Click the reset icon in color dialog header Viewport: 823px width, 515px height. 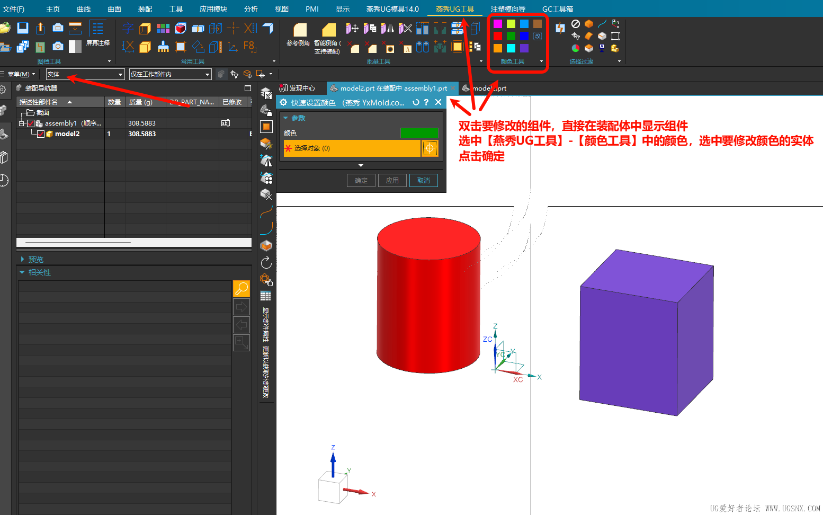coord(416,102)
